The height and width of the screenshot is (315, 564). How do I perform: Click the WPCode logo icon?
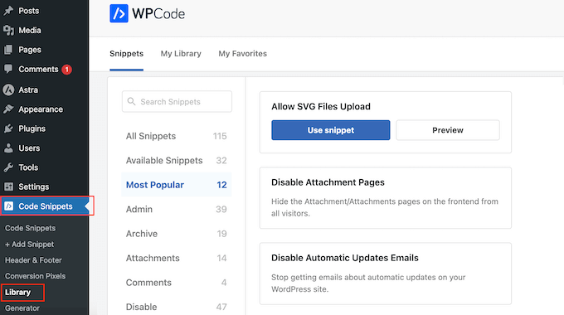(x=119, y=13)
